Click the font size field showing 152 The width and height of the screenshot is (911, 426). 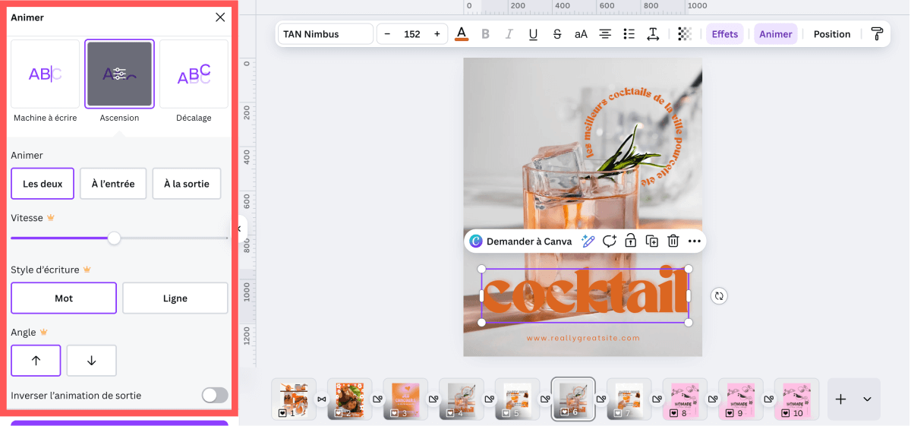click(412, 34)
